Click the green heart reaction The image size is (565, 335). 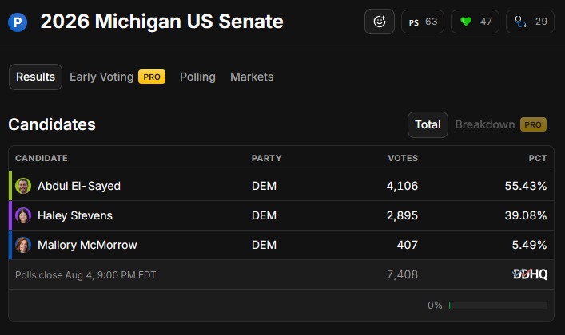click(475, 22)
